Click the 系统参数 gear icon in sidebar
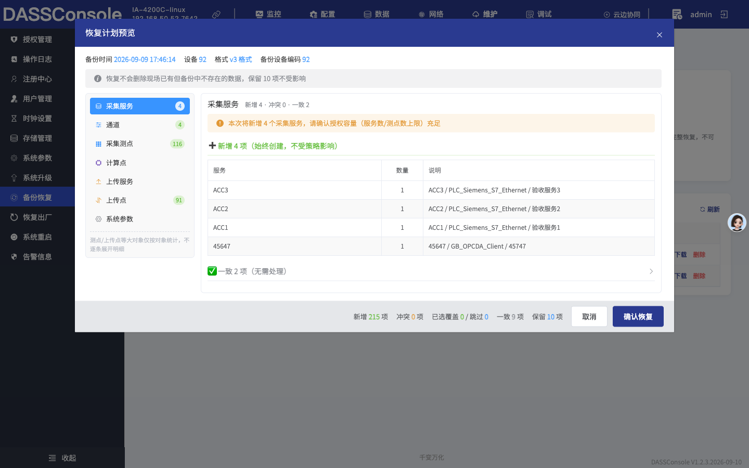This screenshot has height=468, width=749. pos(14,158)
